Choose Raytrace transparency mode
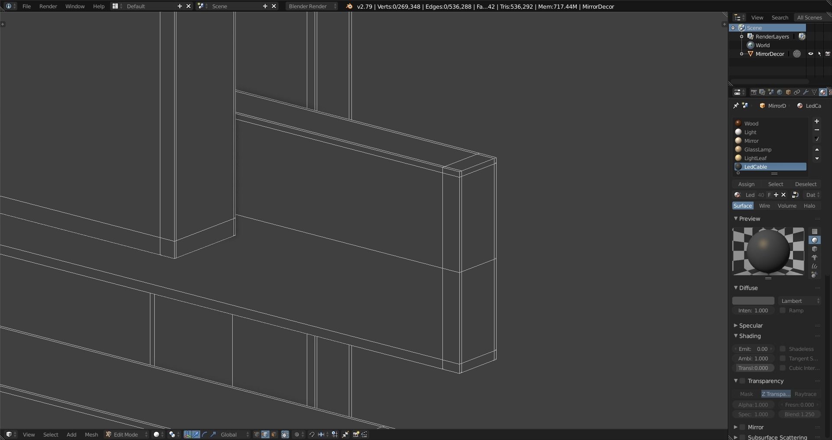This screenshot has width=832, height=440. pos(806,394)
